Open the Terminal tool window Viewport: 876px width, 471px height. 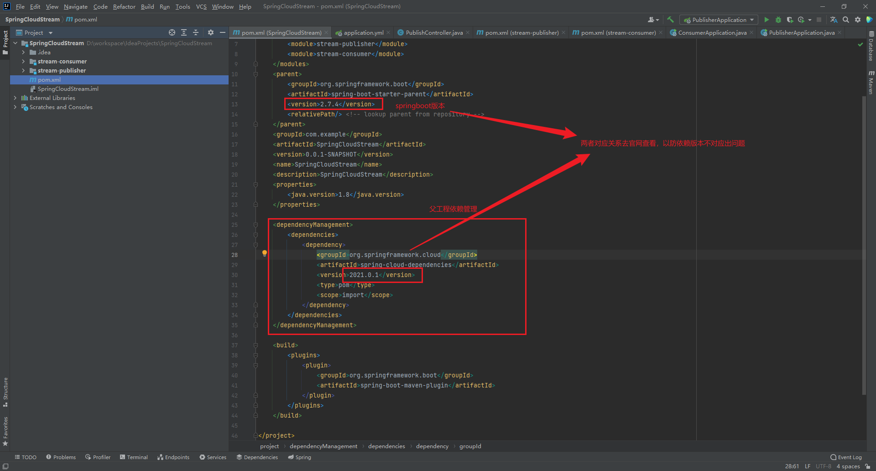(134, 457)
